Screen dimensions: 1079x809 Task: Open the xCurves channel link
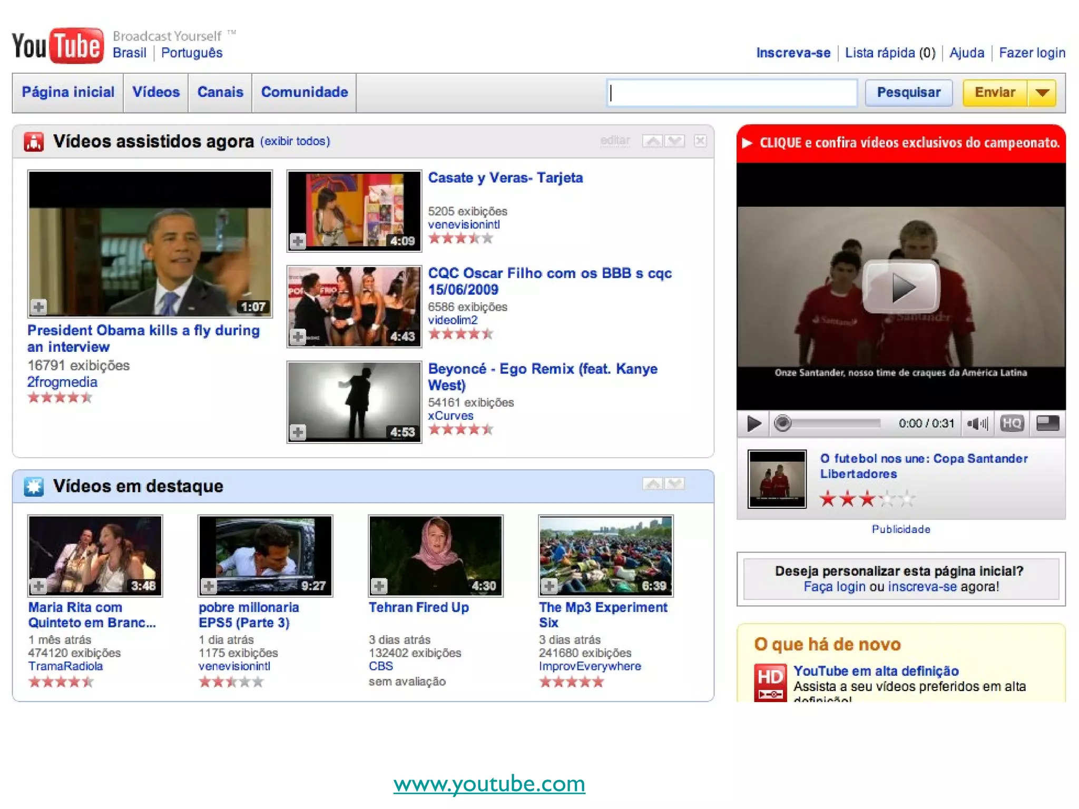pyautogui.click(x=450, y=416)
